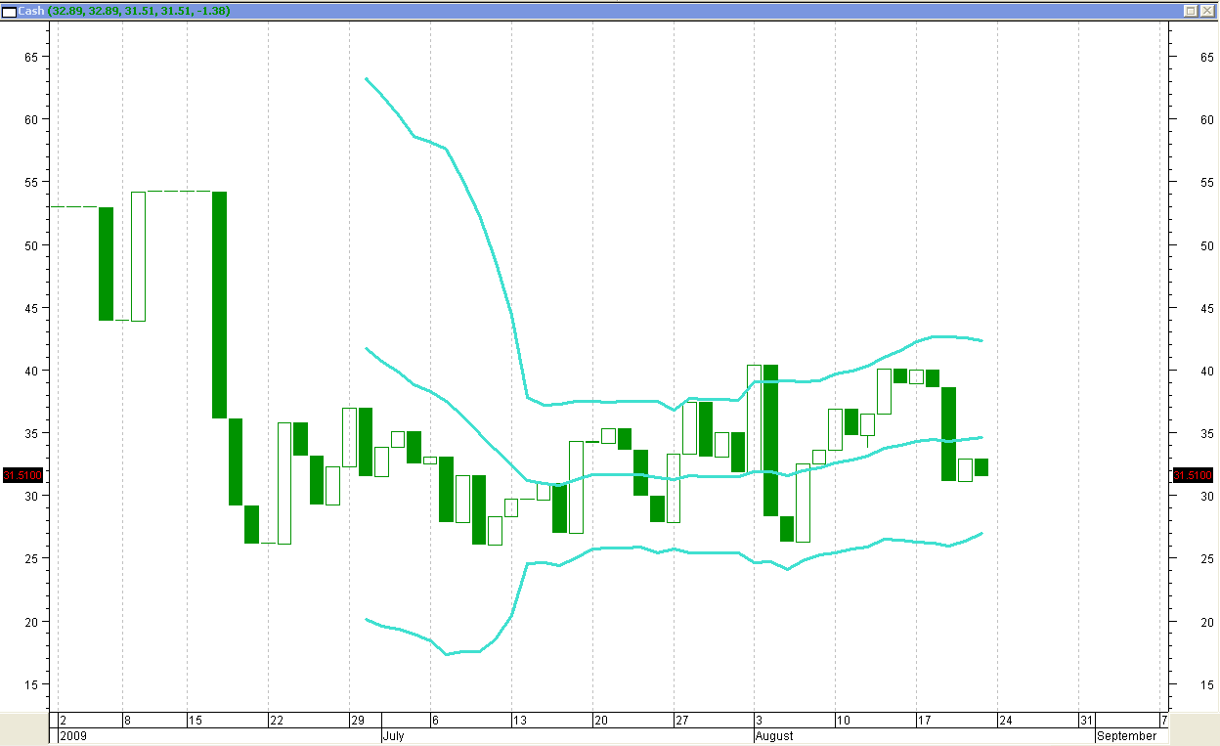Select the last filled candle at 31.51

[x=981, y=467]
